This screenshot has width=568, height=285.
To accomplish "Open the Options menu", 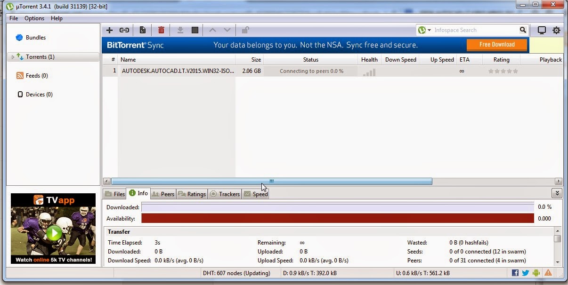I will click(x=34, y=18).
